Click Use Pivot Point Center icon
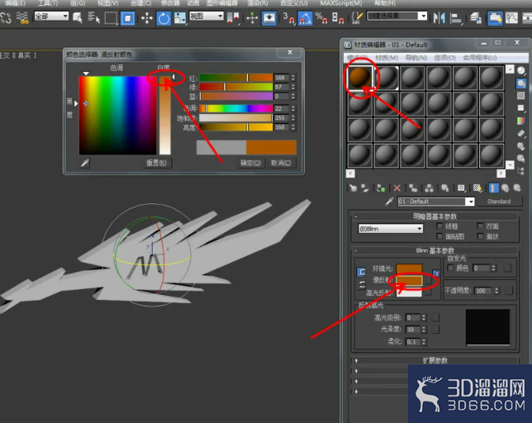Viewport: 532px width, 423px height. click(x=234, y=18)
